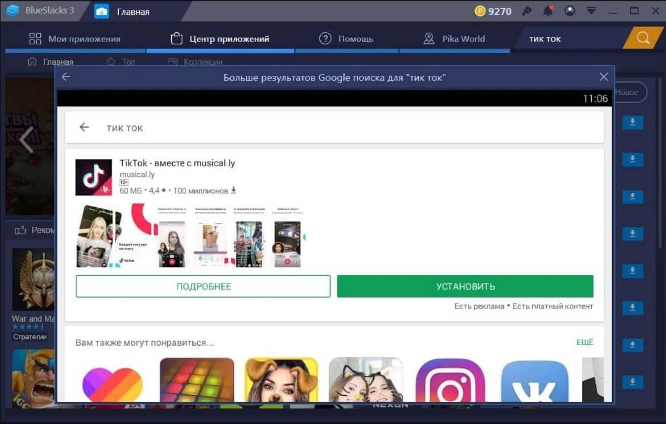Open the VK app icon
Image resolution: width=666 pixels, height=424 pixels.
[x=534, y=380]
